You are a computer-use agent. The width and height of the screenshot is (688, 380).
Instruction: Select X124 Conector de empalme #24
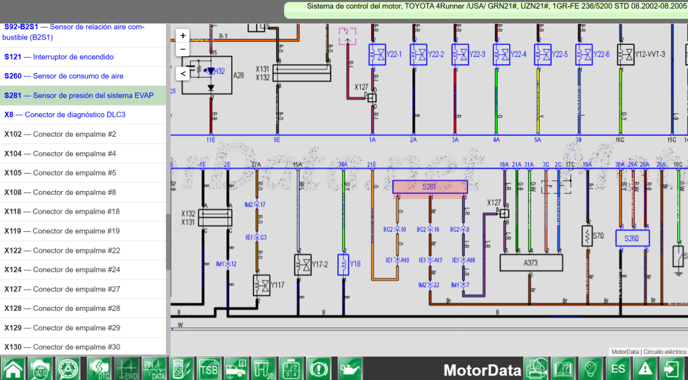[x=83, y=269]
